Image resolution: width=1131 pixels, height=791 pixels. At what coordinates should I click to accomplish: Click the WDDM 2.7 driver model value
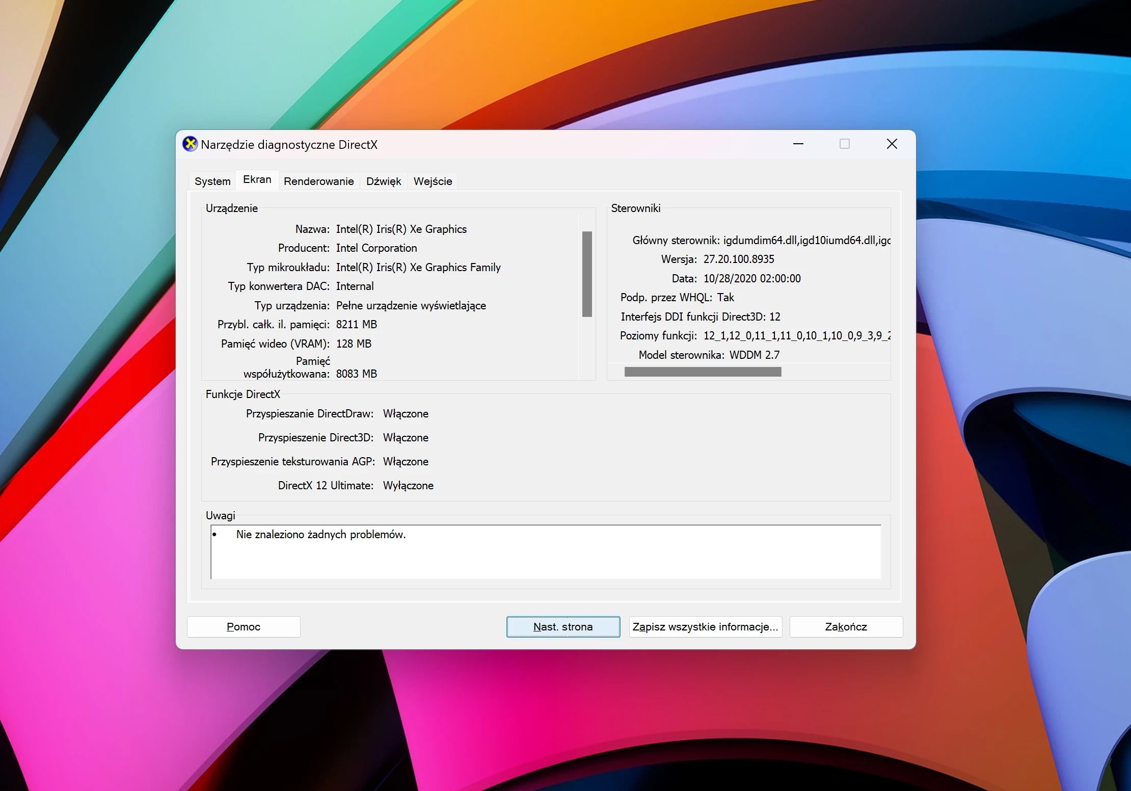755,355
